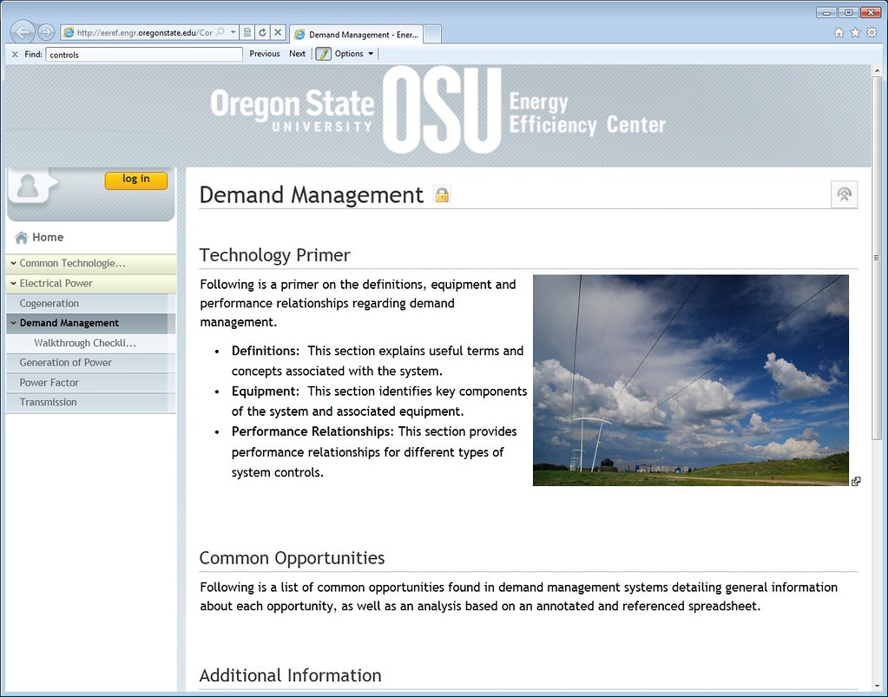The image size is (888, 697).
Task: Open browser Home icon
Action: click(x=839, y=33)
